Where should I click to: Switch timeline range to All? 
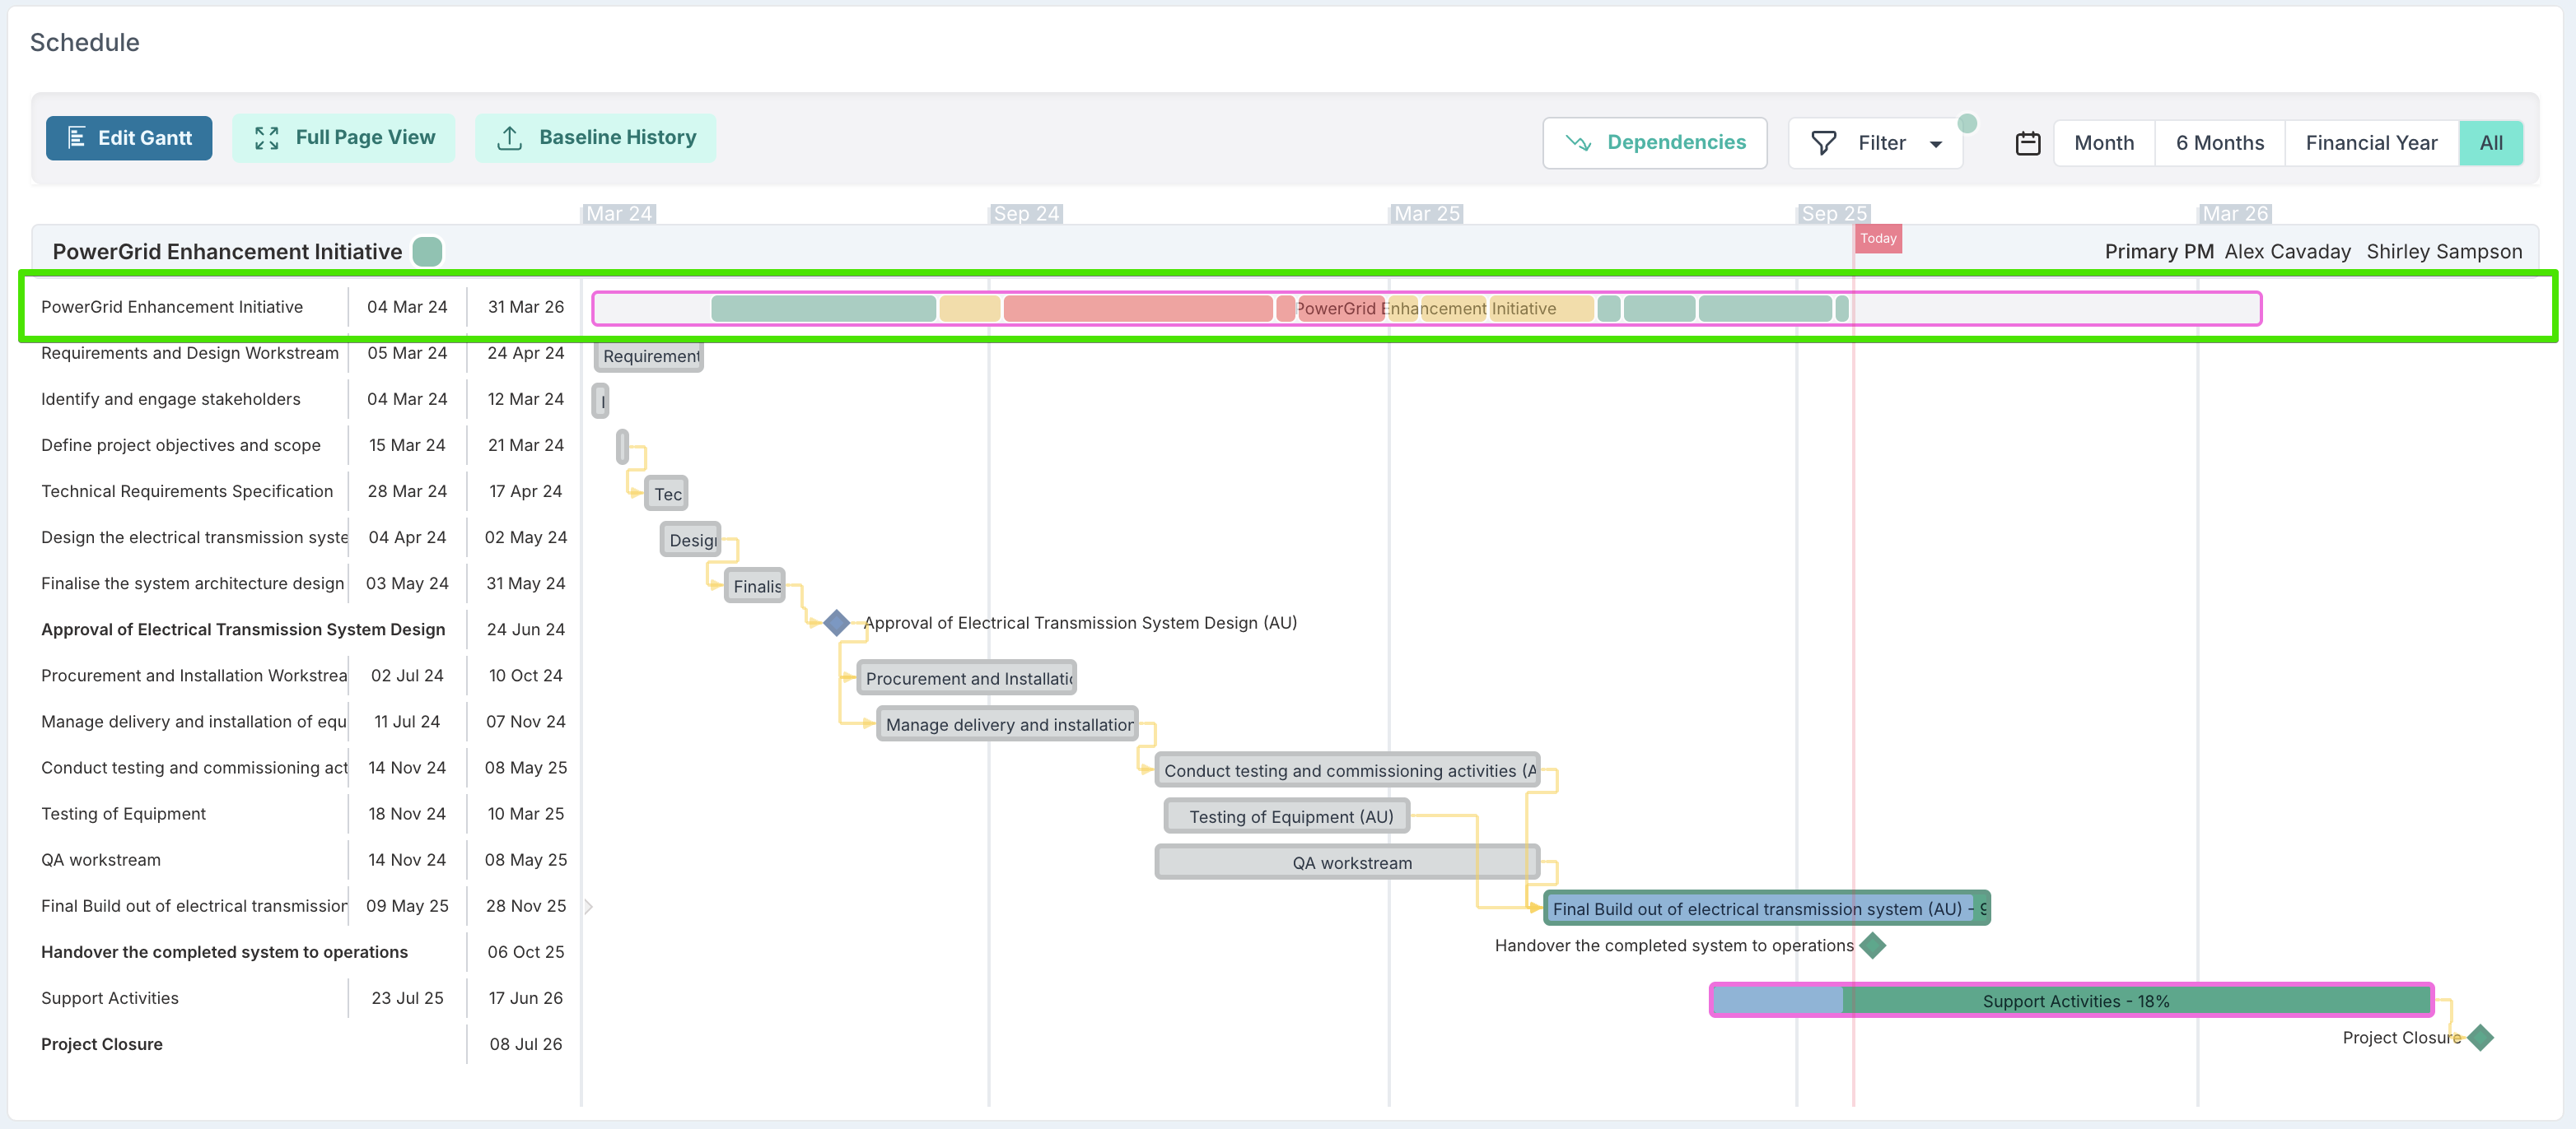click(x=2490, y=143)
